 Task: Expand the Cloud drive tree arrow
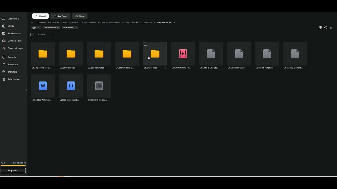[x=1, y=19]
